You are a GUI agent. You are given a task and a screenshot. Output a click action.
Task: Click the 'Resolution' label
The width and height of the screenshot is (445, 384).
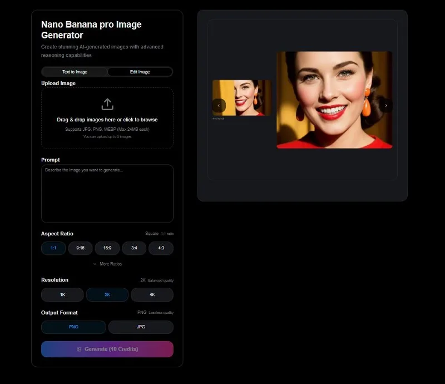(55, 280)
